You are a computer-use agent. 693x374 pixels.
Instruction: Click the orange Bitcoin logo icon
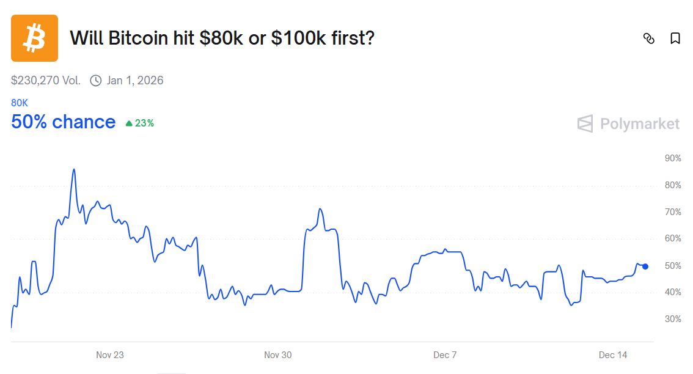coord(34,38)
